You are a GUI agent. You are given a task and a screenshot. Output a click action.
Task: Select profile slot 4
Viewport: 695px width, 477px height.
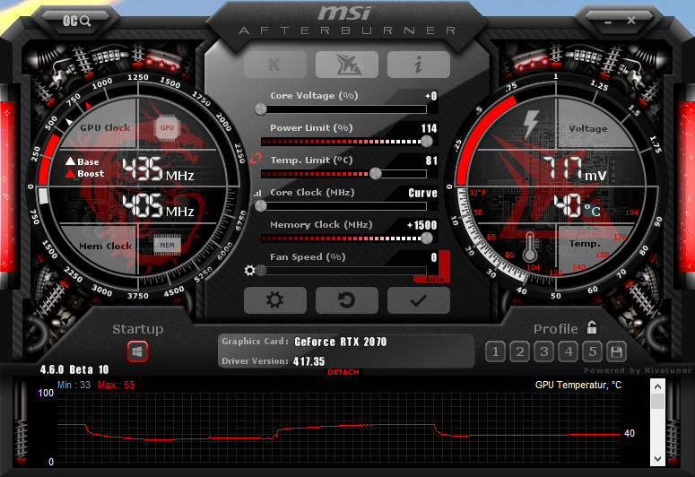click(569, 352)
